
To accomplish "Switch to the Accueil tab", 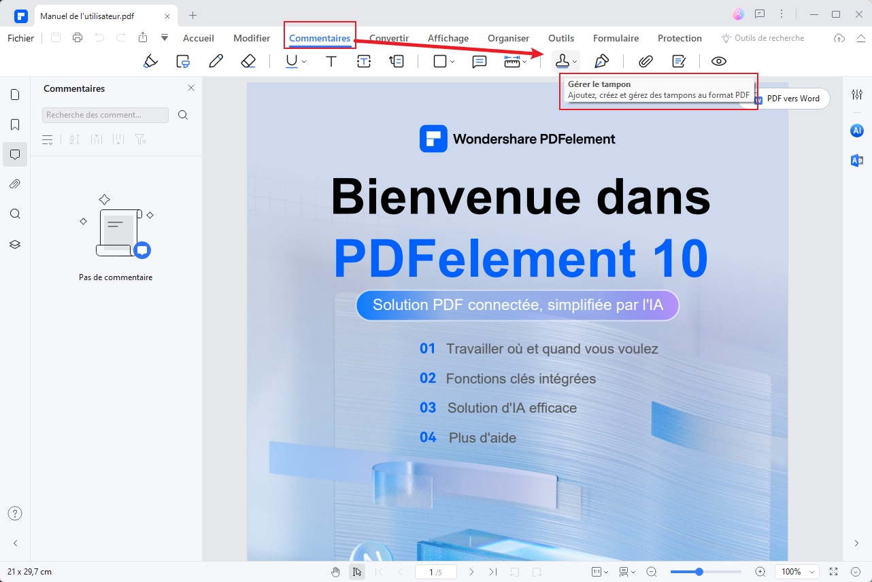I will pos(199,38).
